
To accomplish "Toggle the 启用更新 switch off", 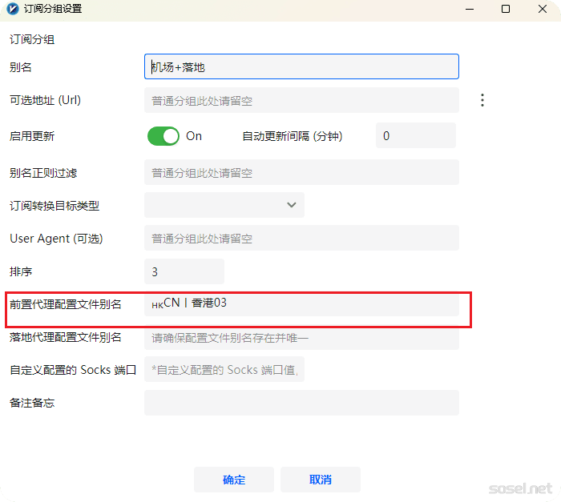I will tap(163, 136).
